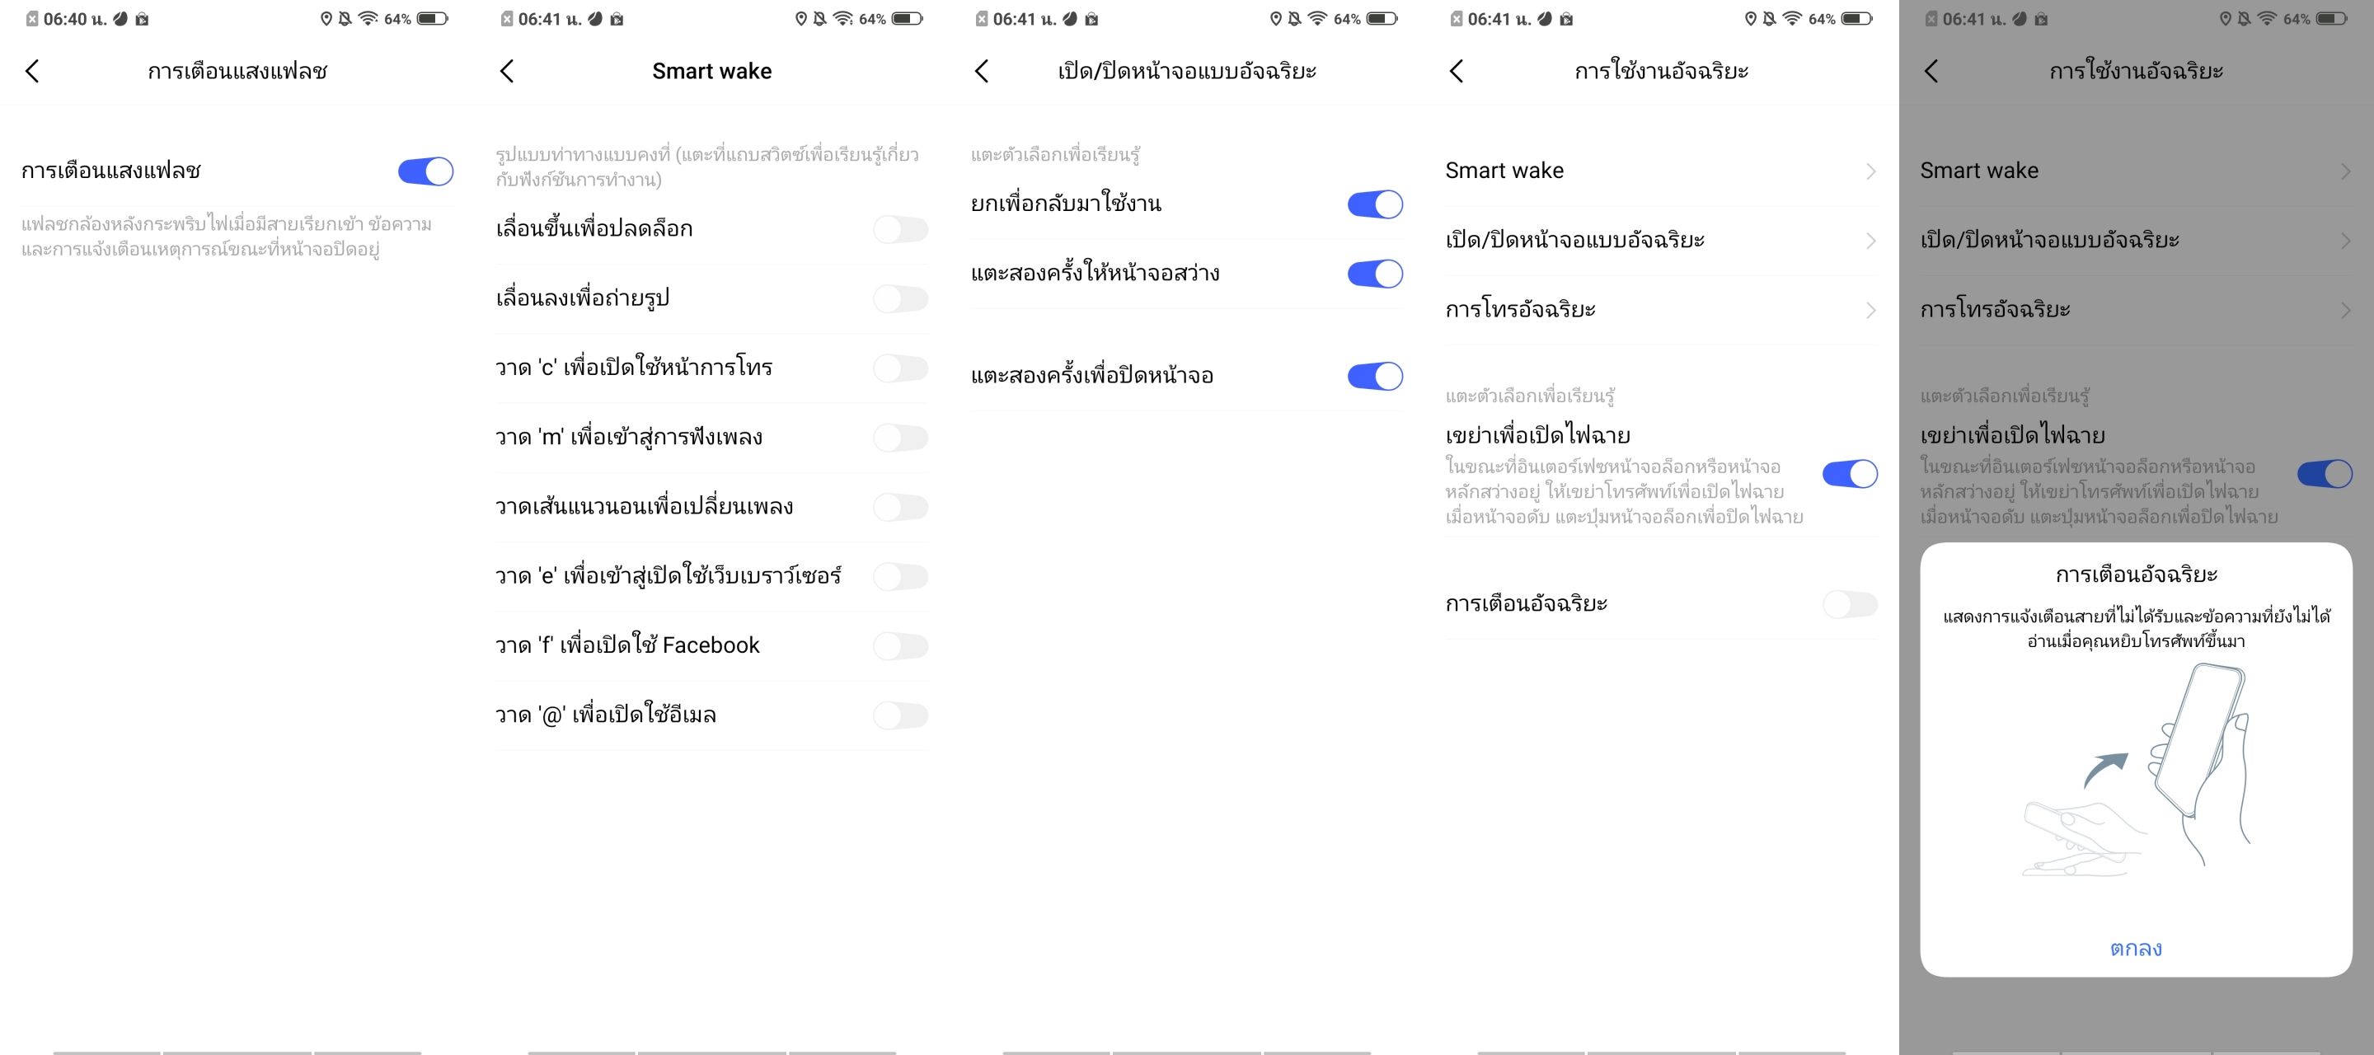
Task: Expand เปิด/ปิดหน้าจอแบบอัจฉริยะ row chevron
Action: pyautogui.click(x=1870, y=241)
